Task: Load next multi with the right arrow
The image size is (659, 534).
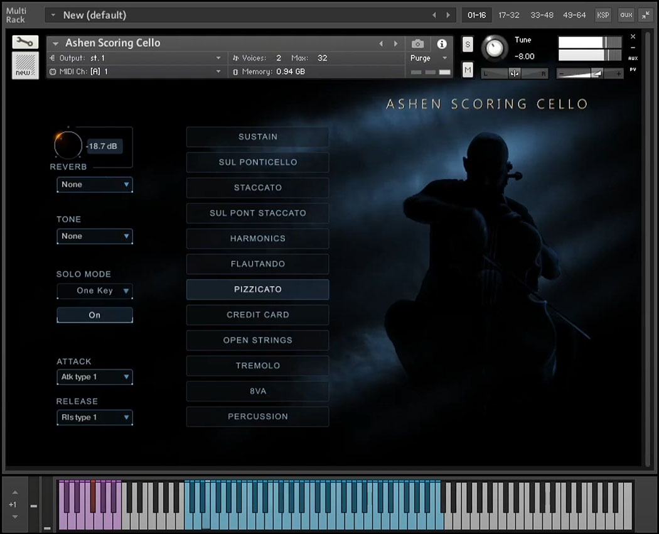Action: (448, 15)
